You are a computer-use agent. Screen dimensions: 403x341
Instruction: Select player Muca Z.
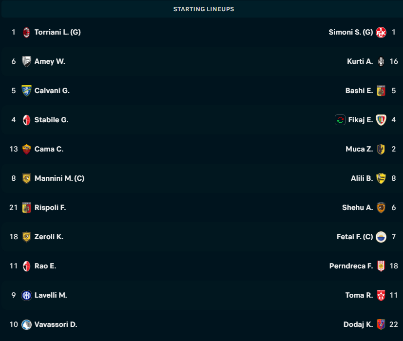[x=359, y=149]
